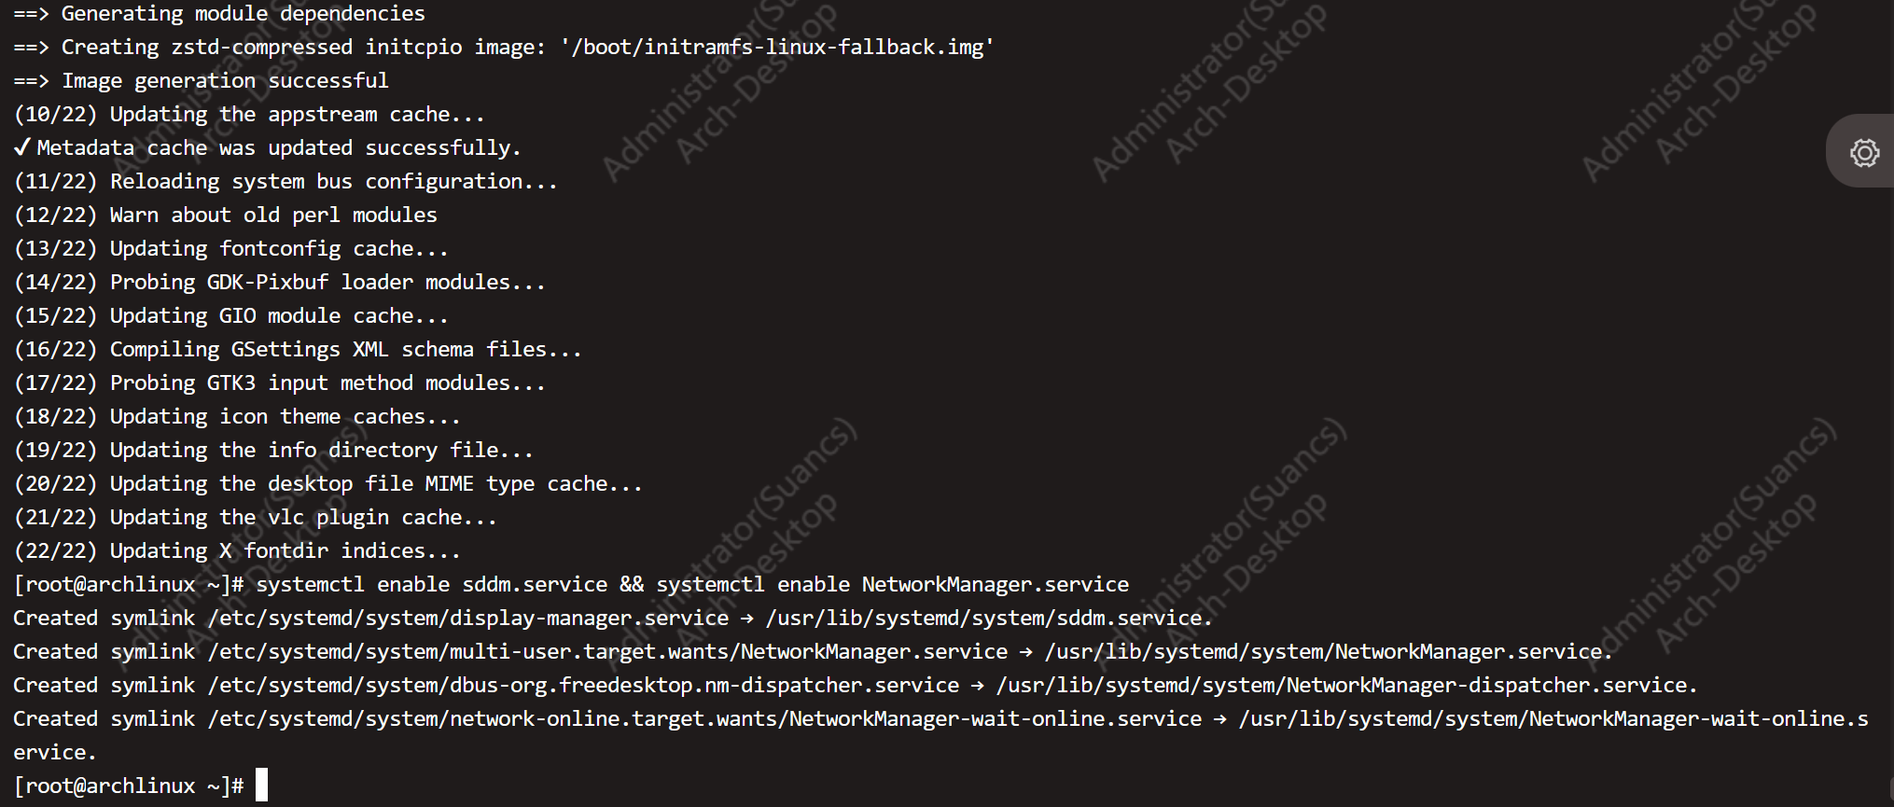Click the 'Compiling GSettings XML schema files' line
1894x807 pixels.
pyautogui.click(x=298, y=350)
